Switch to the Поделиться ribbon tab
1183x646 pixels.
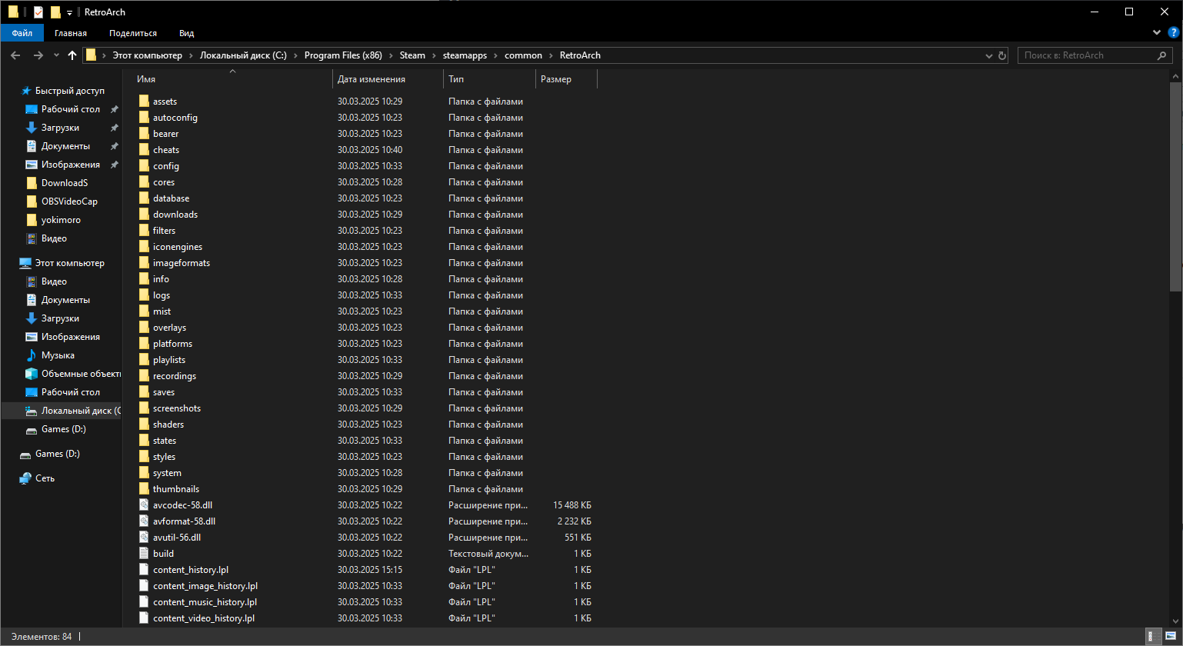(x=133, y=33)
